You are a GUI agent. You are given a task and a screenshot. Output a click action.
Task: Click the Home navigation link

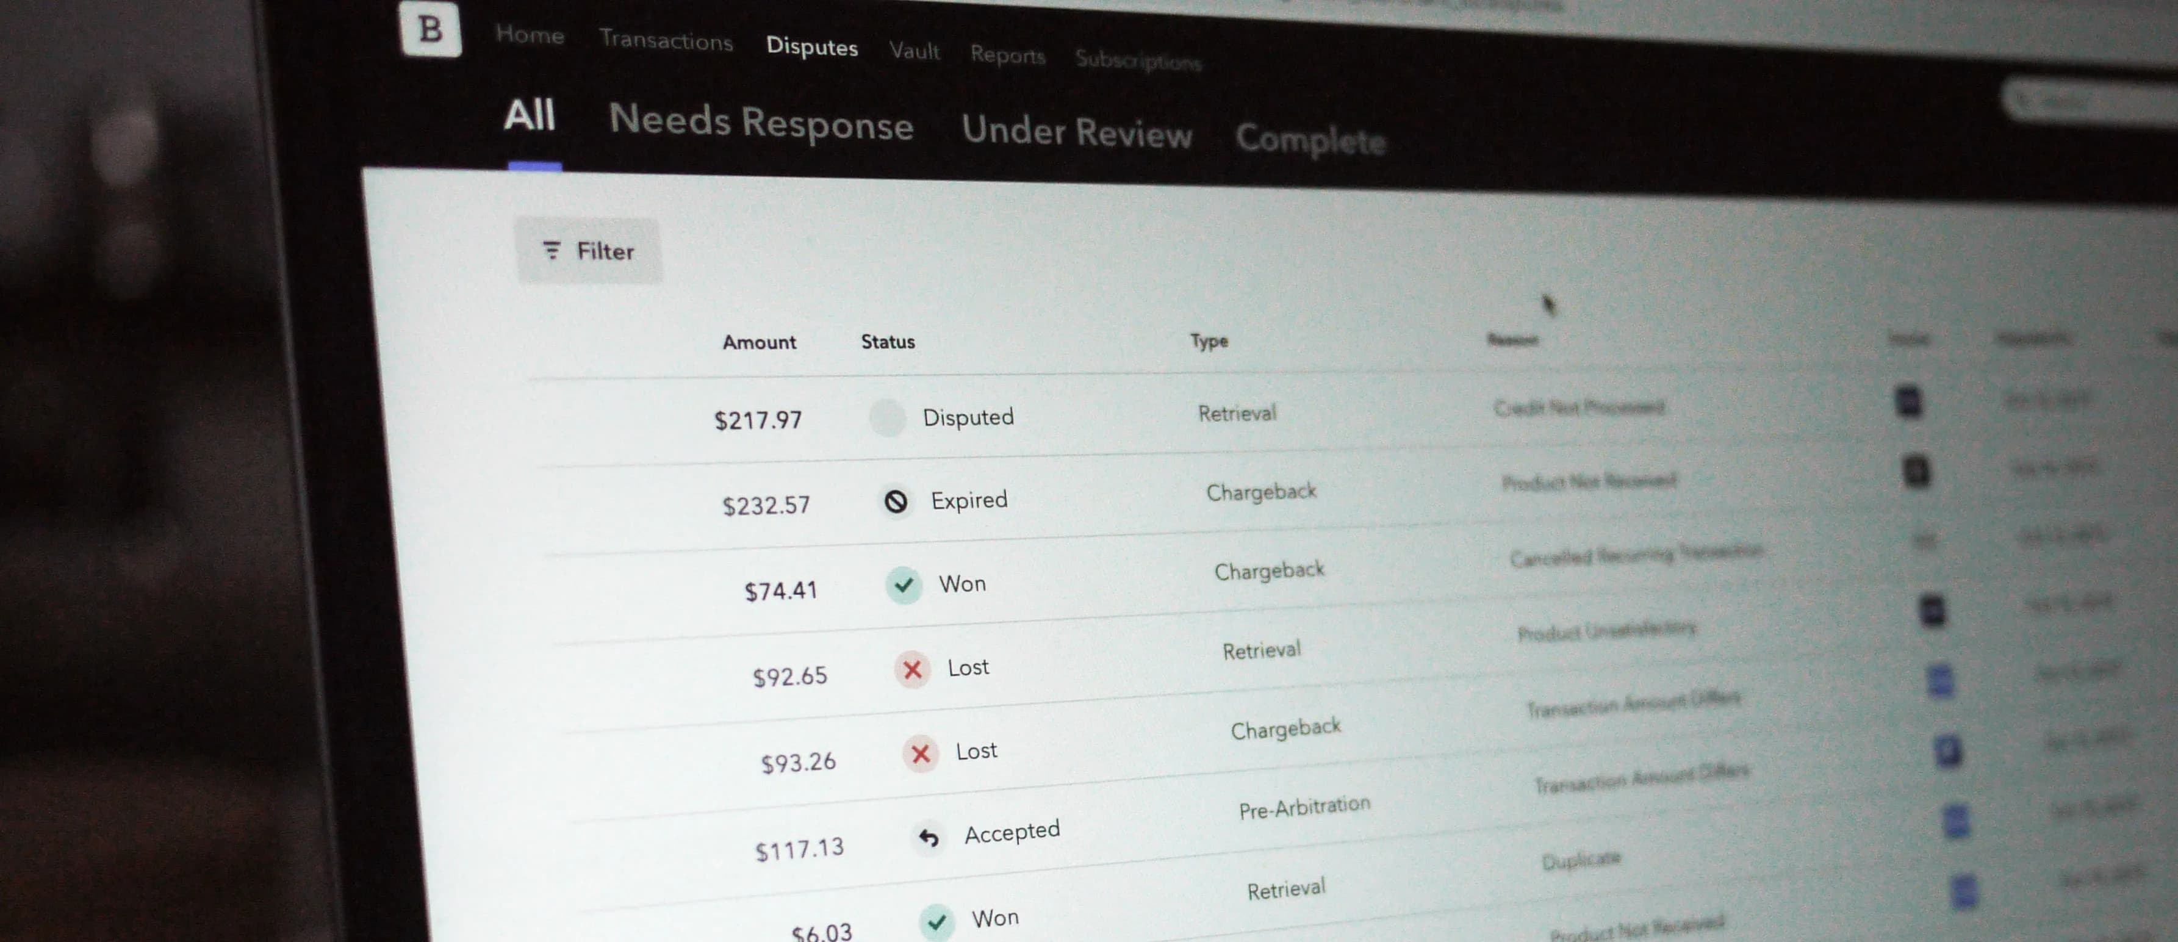(x=530, y=35)
